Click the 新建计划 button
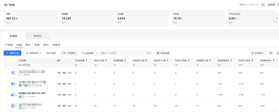This screenshot has width=279, height=112. pos(12,53)
